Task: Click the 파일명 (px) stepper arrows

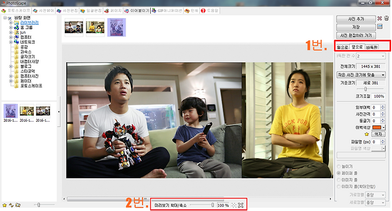Action: [383, 142]
